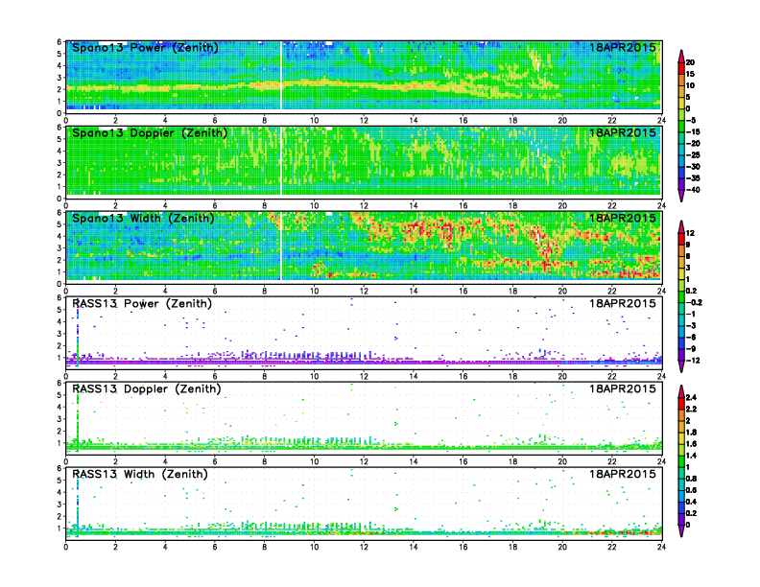Click the hour 8 tick below the Spano13 Doppler panel

[x=264, y=205]
